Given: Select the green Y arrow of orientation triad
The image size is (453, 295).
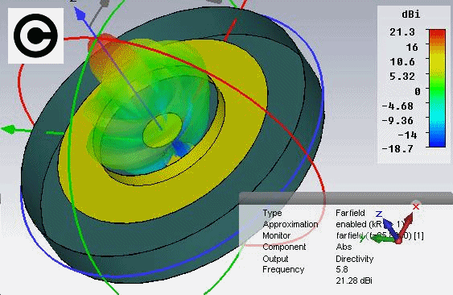Looking at the screenshot, I should tap(377, 239).
